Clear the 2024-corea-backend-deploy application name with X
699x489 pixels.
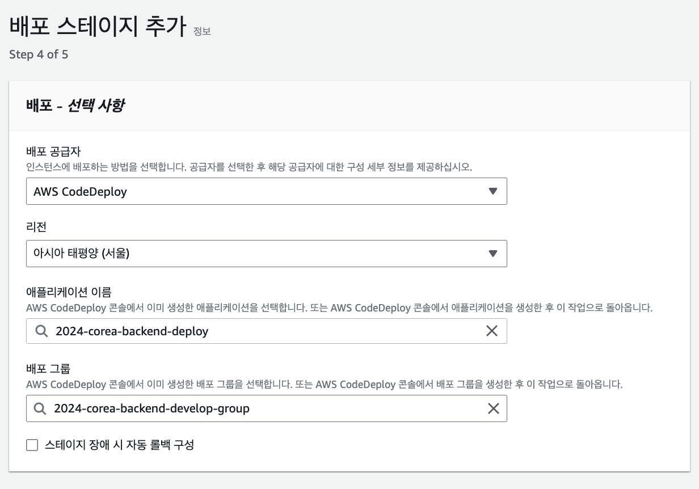pyautogui.click(x=492, y=331)
